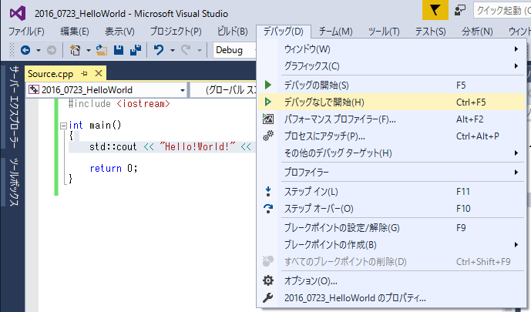The image size is (531, 312).
Task: Select プロセスにアタッチ(P) menu item
Action: pyautogui.click(x=392, y=136)
